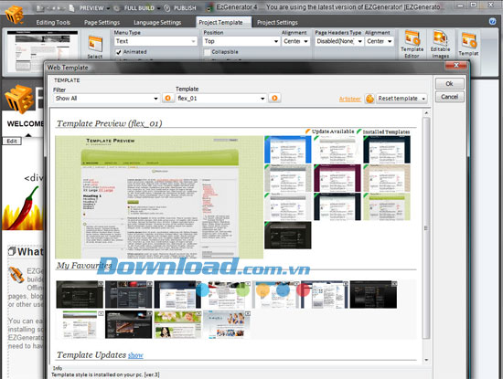Switch to the Language Settings tab
Image resolution: width=503 pixels, height=379 pixels.
click(x=157, y=22)
